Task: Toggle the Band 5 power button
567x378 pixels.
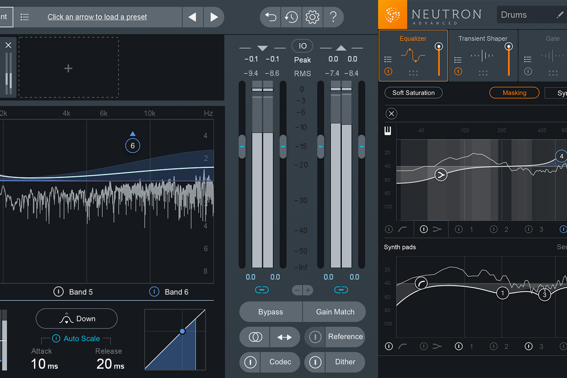Action: click(58, 291)
